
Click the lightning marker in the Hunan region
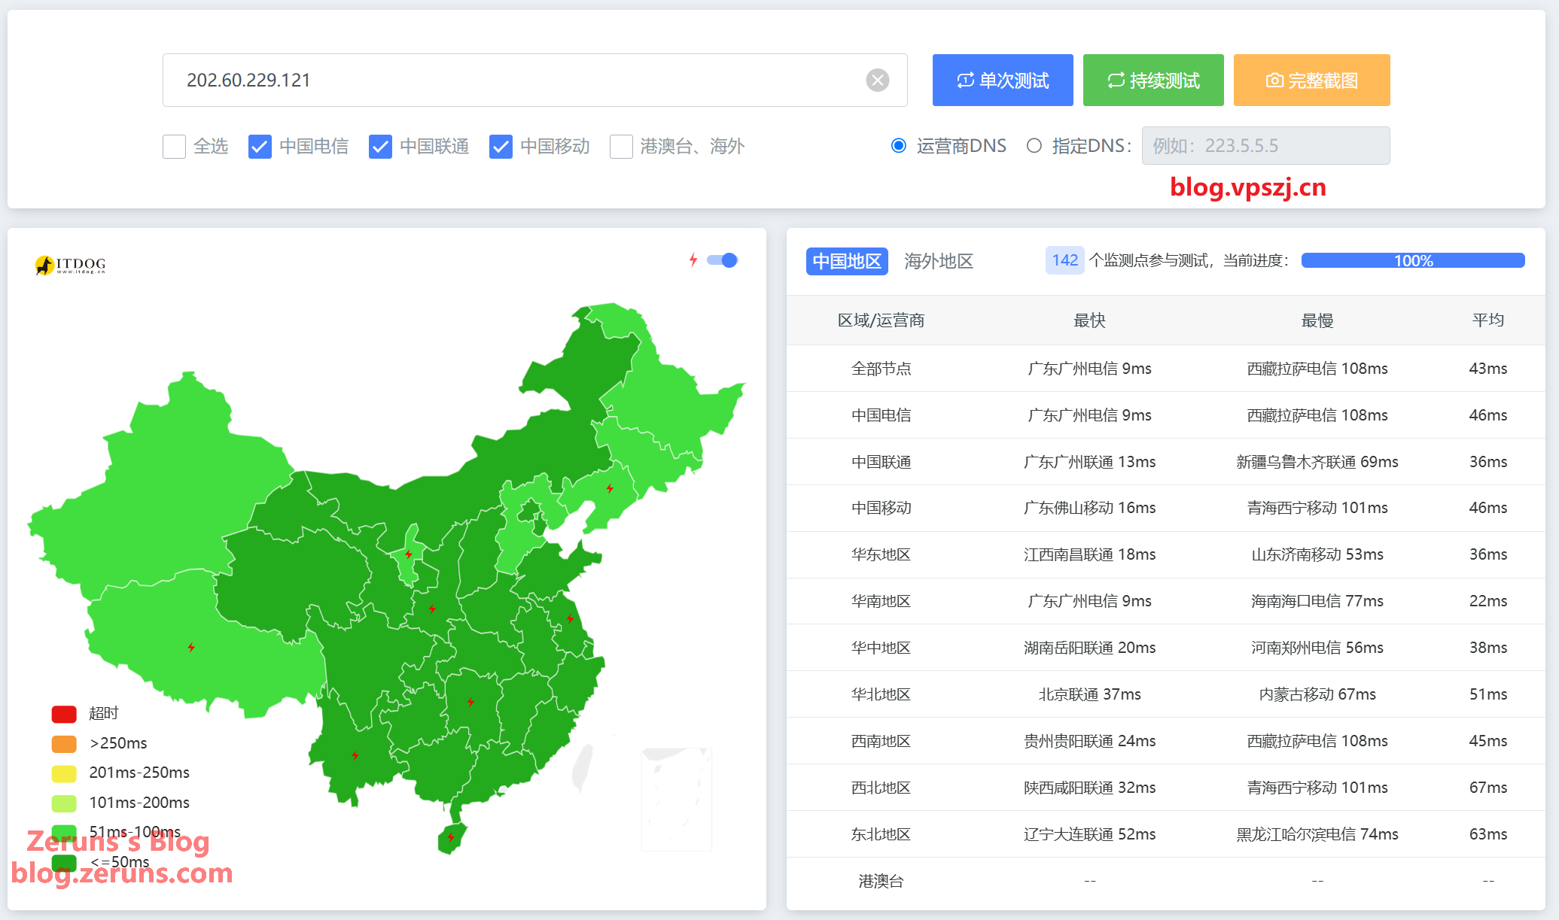(470, 702)
